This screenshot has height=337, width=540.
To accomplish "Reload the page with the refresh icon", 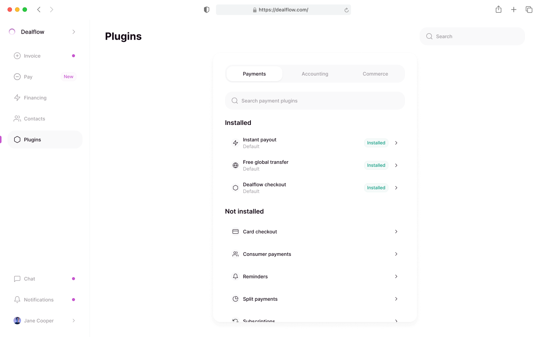I will click(346, 10).
